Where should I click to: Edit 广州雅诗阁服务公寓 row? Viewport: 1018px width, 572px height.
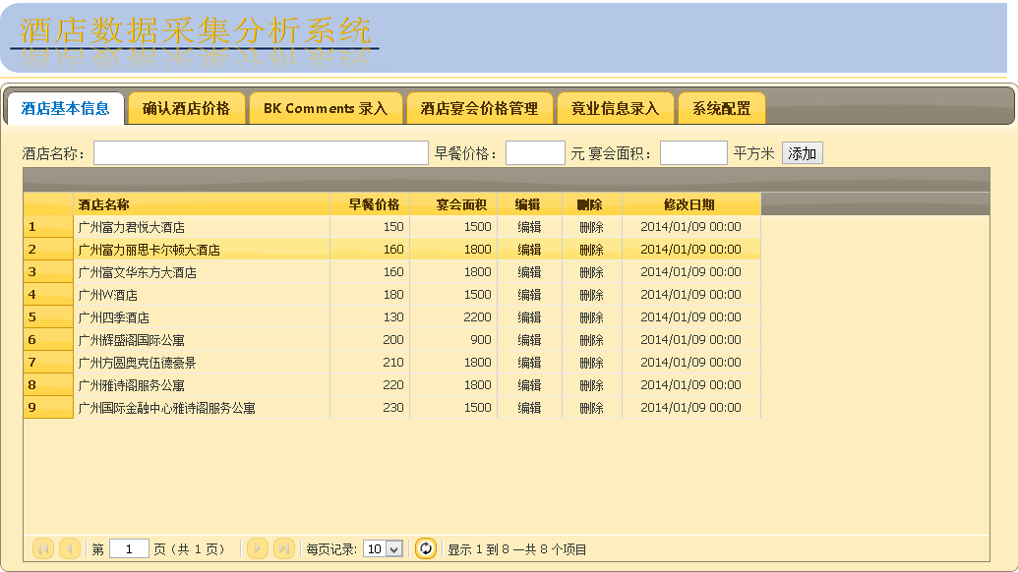click(x=529, y=385)
